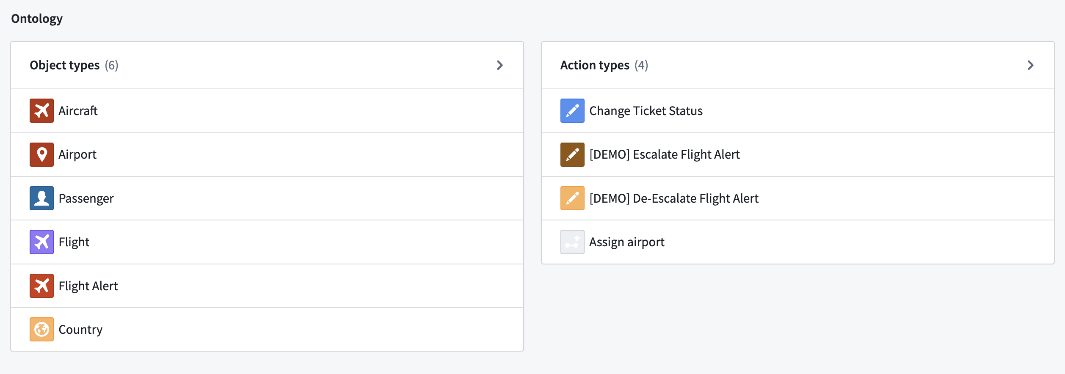Open the Airport object type
The image size is (1065, 374).
tap(267, 154)
